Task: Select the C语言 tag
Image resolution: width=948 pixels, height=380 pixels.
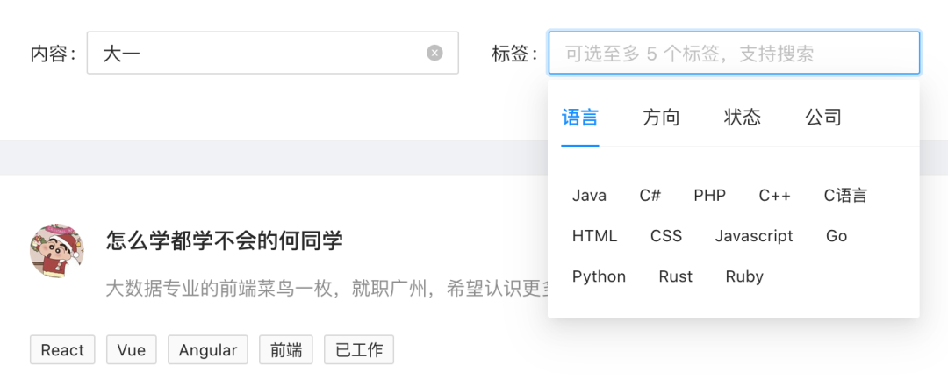Action: click(x=844, y=196)
